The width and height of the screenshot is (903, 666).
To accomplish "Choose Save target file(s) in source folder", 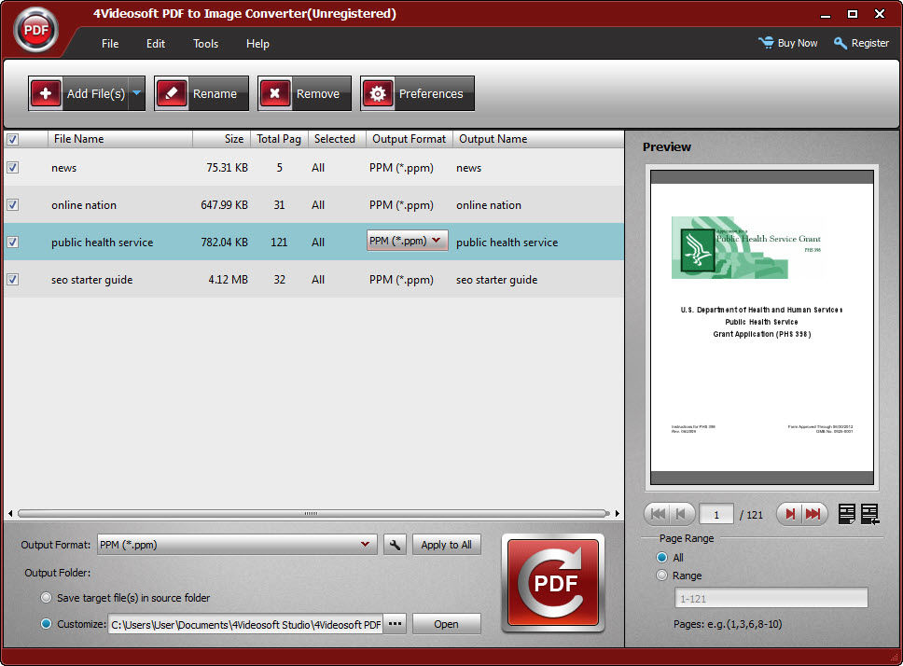I will (46, 598).
